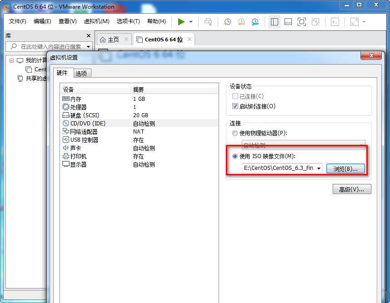Click the library search input field
This screenshot has width=390, height=303.
coord(49,46)
